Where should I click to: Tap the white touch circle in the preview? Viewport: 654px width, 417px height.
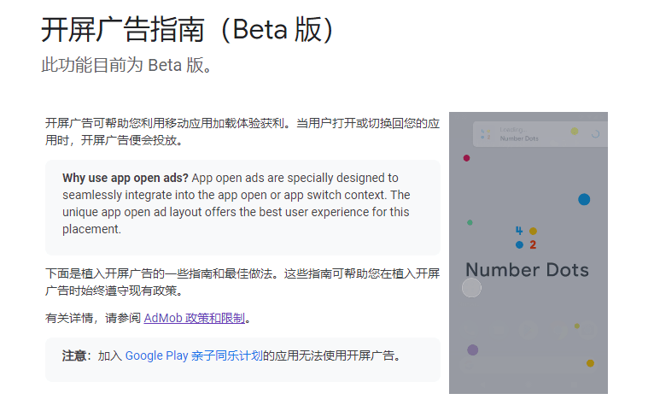pyautogui.click(x=471, y=288)
